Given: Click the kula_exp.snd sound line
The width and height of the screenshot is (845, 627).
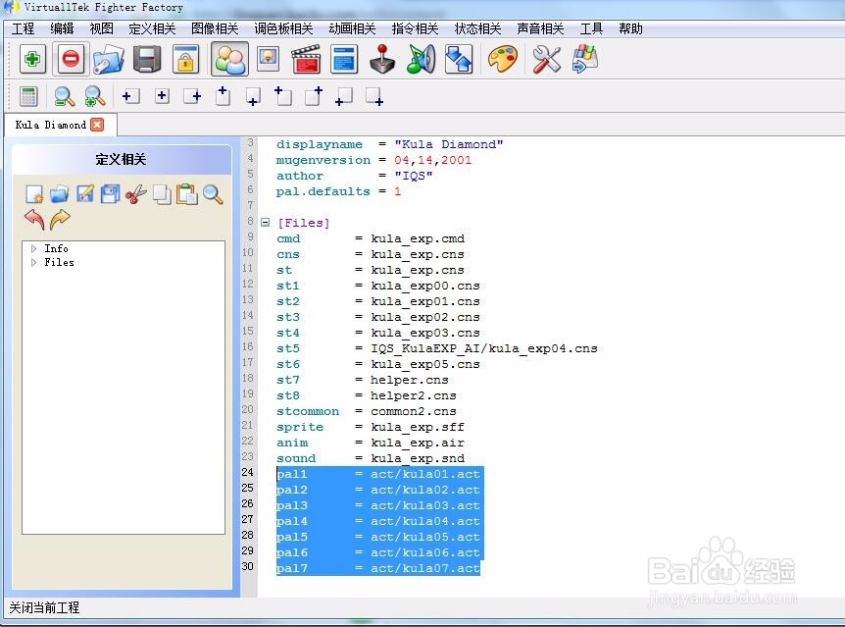Looking at the screenshot, I should [371, 458].
